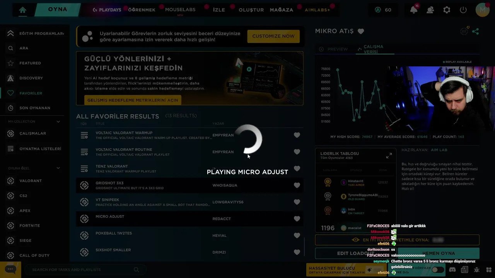Open the settings gear icon
The height and width of the screenshot is (278, 495).
(x=447, y=10)
